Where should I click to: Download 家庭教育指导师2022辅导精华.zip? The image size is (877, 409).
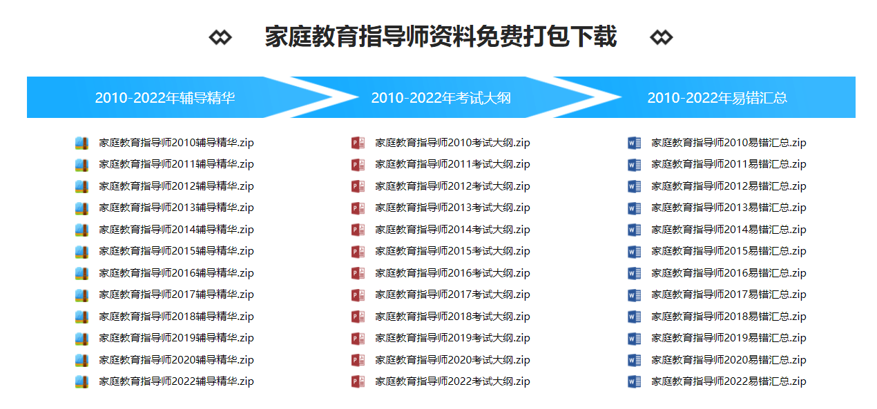click(x=176, y=381)
